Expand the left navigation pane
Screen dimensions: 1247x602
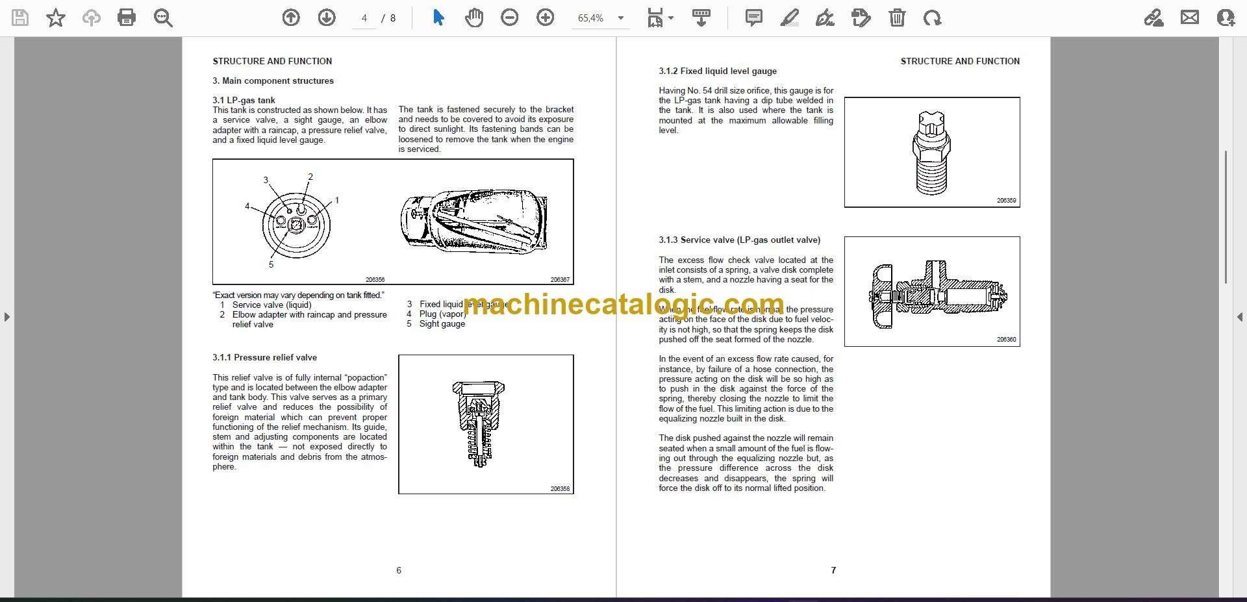click(6, 318)
